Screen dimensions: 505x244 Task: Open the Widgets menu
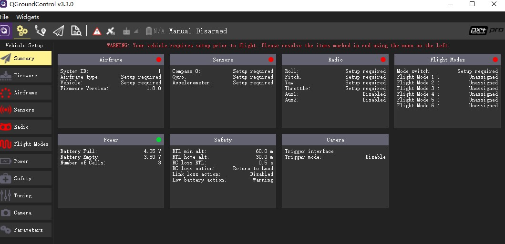[27, 17]
